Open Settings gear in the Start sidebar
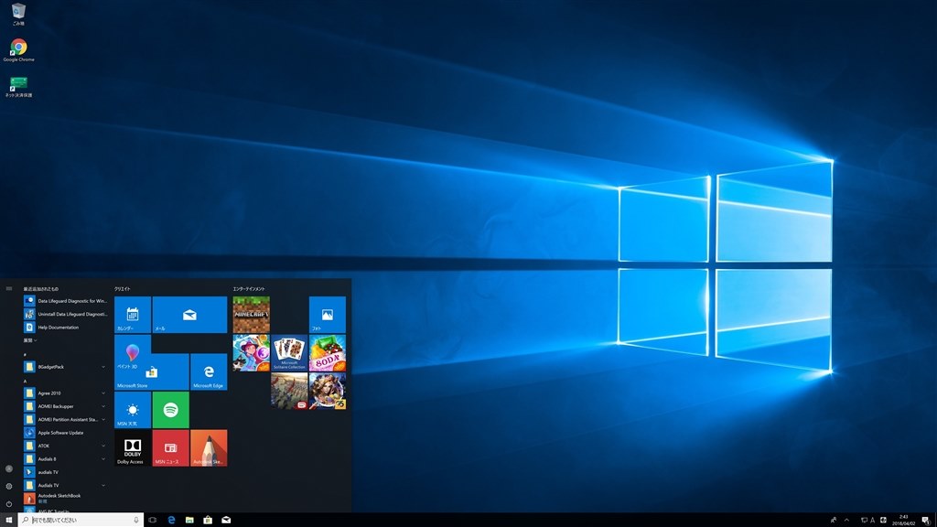 pyautogui.click(x=9, y=487)
